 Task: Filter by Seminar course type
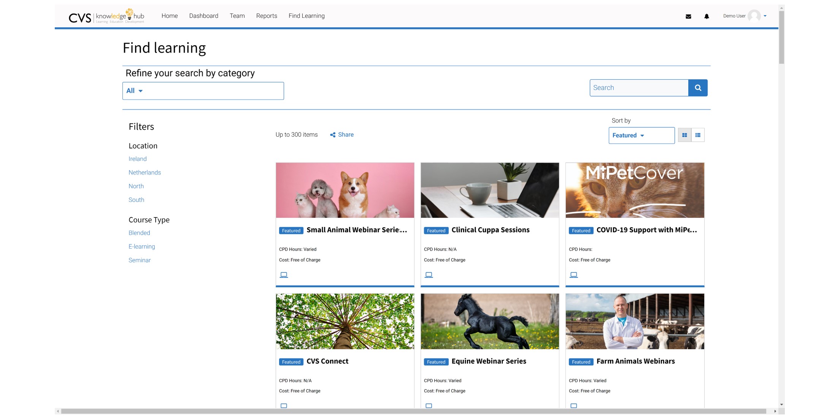point(140,260)
